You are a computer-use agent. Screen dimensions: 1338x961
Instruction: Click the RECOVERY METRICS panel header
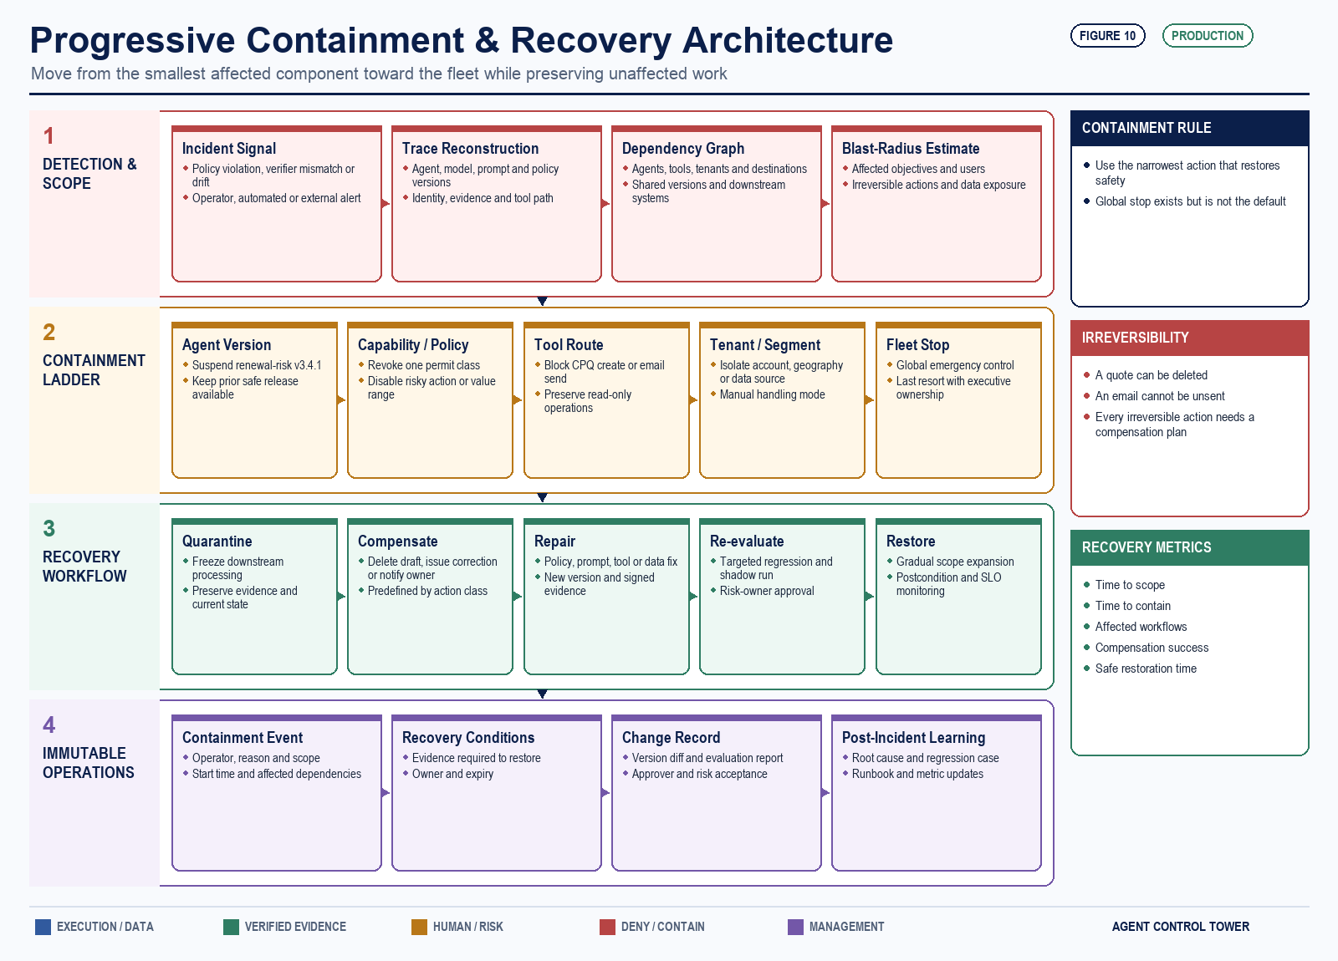1190,547
